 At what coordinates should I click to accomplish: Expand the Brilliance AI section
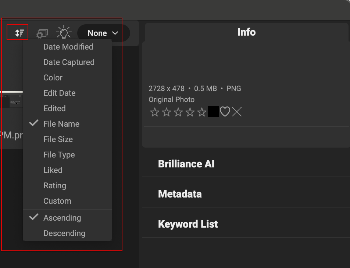pos(186,164)
